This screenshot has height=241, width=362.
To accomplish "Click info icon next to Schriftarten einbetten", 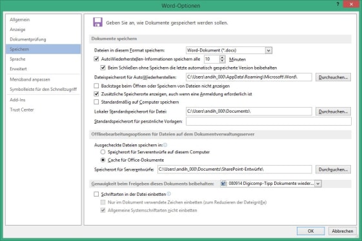I will click(169, 194).
